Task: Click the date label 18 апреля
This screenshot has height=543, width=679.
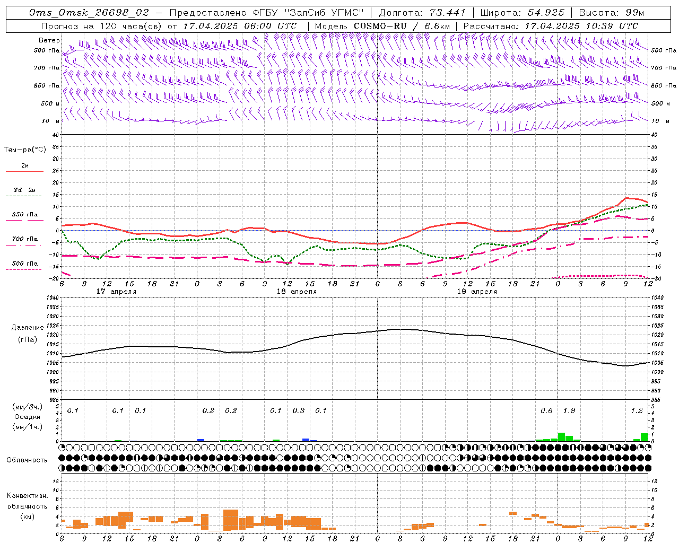Action: (x=297, y=292)
